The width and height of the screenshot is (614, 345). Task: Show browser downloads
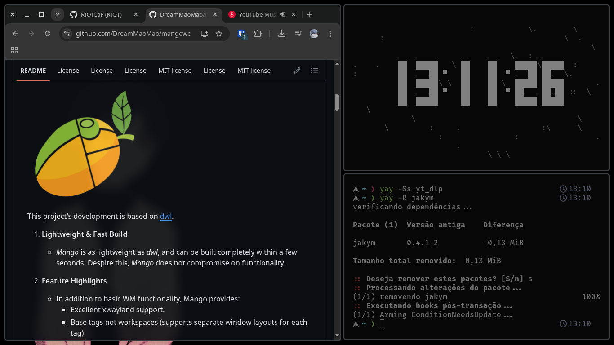(x=282, y=34)
